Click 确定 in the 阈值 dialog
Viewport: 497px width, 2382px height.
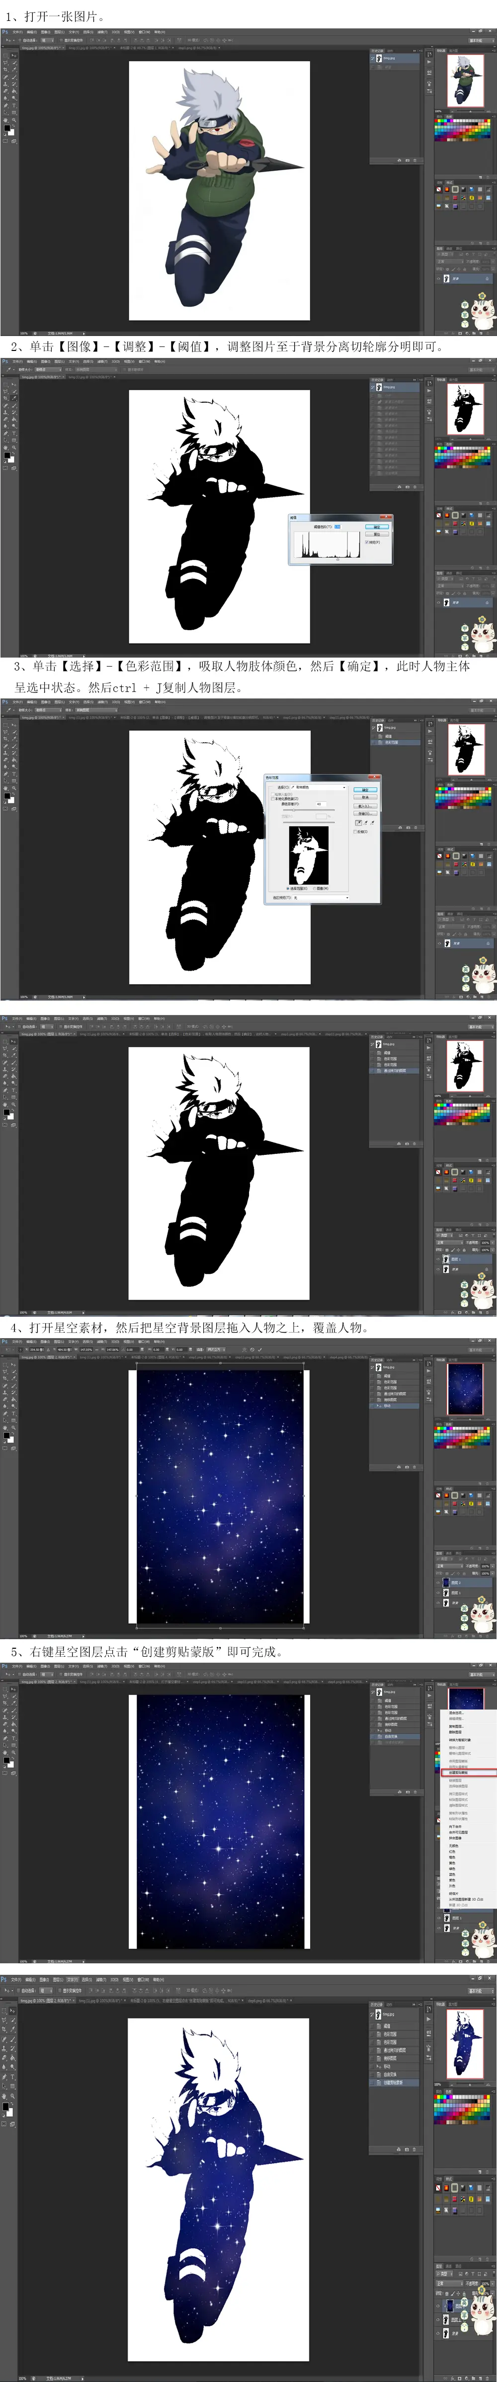(x=377, y=527)
